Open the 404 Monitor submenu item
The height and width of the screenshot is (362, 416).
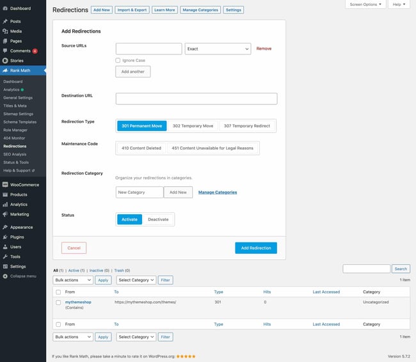[x=14, y=138]
